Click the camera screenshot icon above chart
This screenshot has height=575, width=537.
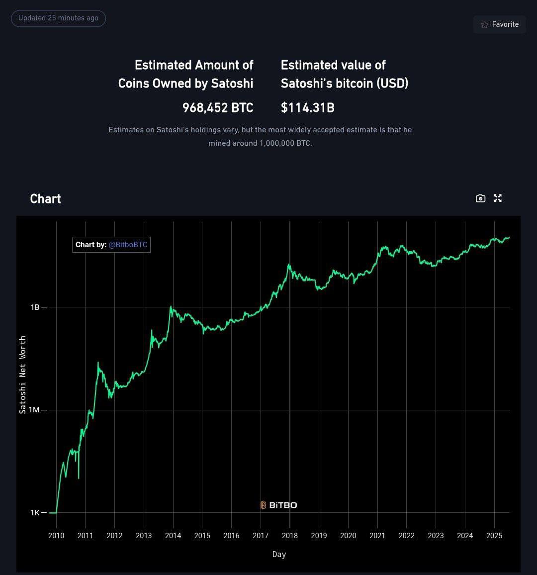pos(480,198)
